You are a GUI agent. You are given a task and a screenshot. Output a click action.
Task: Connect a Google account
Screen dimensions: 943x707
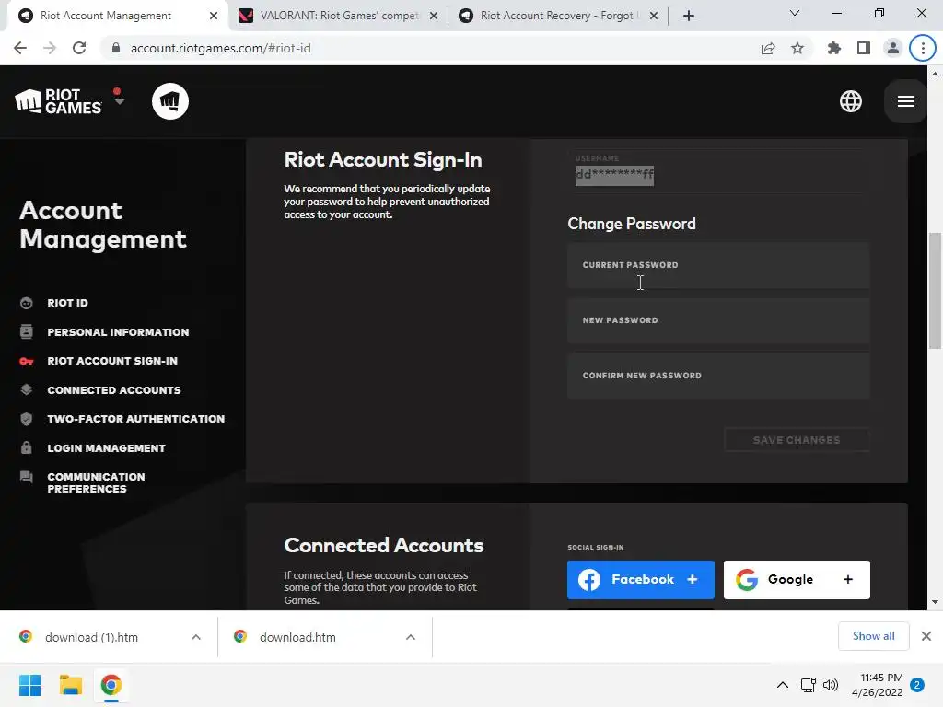797,580
